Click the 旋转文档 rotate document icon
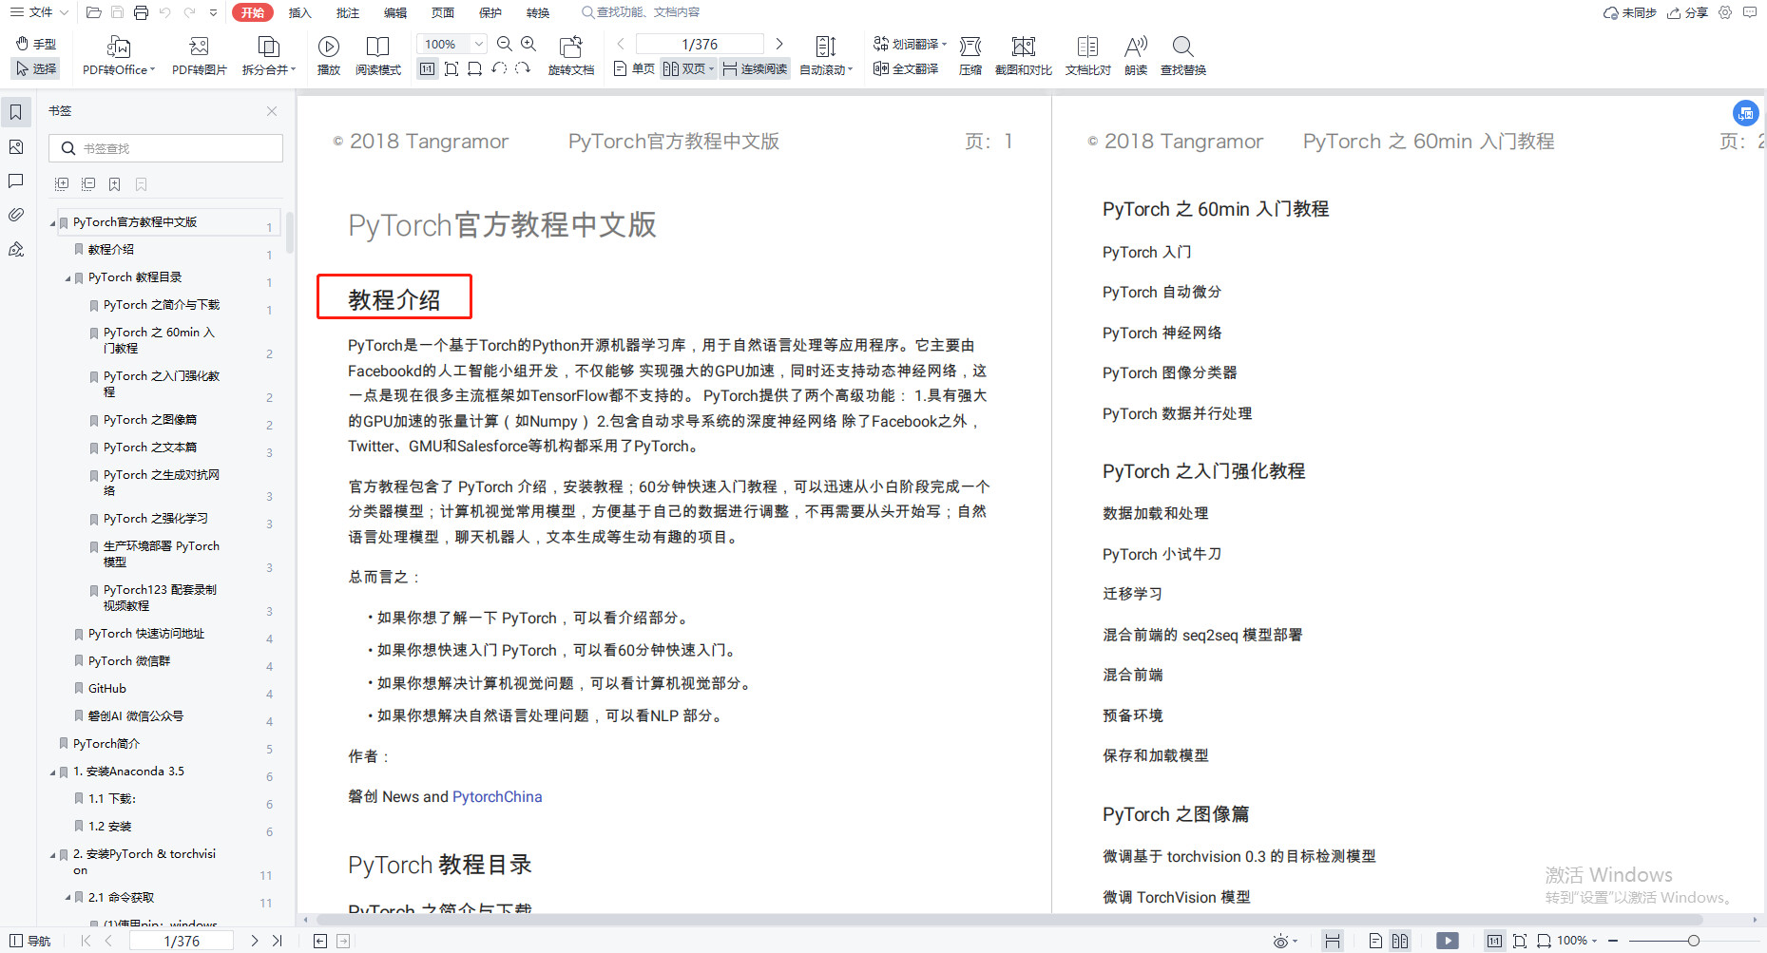This screenshot has width=1767, height=953. click(571, 57)
